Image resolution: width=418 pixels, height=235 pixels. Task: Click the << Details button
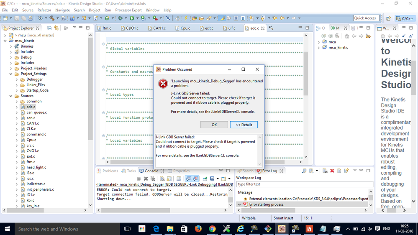pos(244,125)
